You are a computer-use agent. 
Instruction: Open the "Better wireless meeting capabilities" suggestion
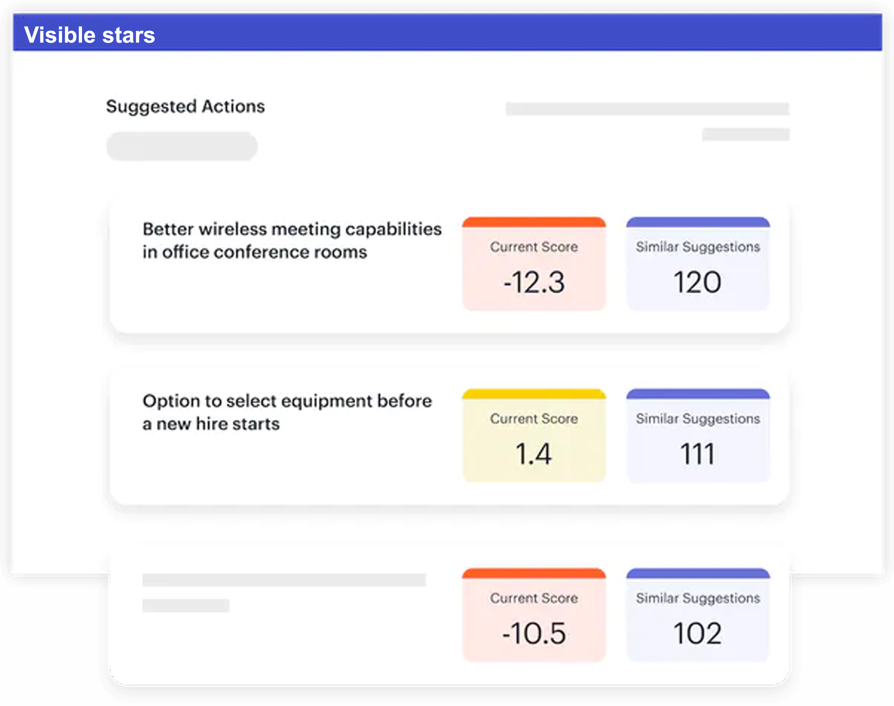[292, 240]
